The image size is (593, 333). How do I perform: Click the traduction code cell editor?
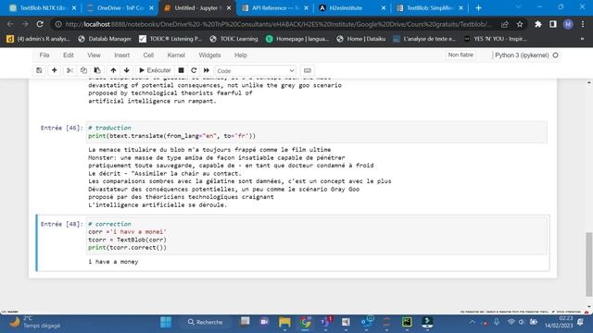pyautogui.click(x=317, y=131)
